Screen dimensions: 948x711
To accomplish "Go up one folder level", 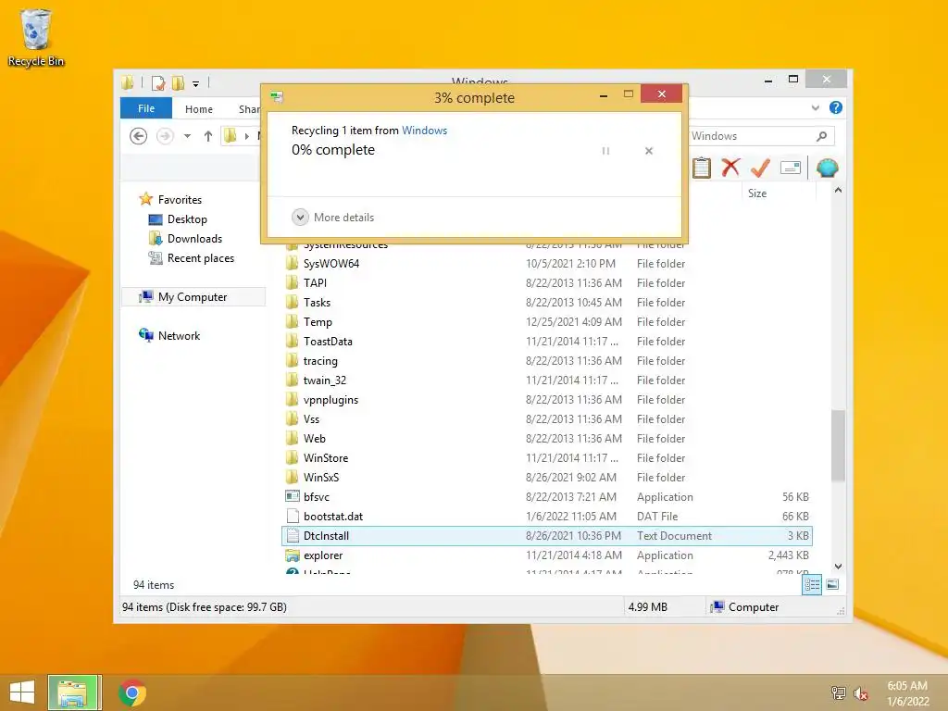I will [x=208, y=136].
